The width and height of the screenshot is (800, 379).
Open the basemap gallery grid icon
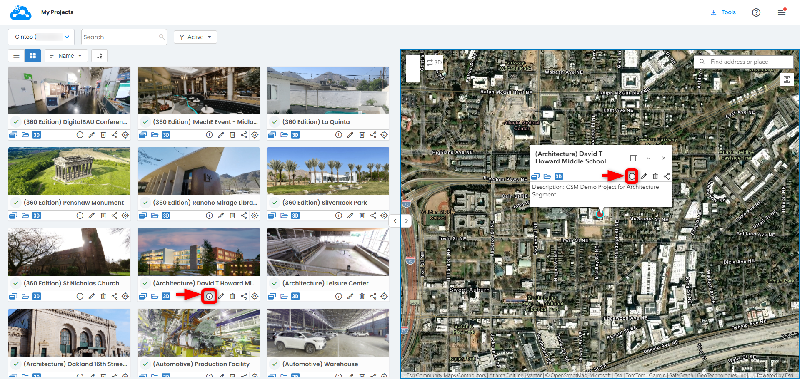click(x=787, y=79)
